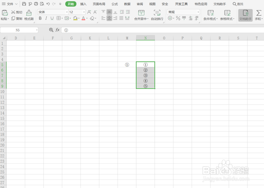Select the Home (开始) tab button
264x188 pixels.
tap(71, 4)
